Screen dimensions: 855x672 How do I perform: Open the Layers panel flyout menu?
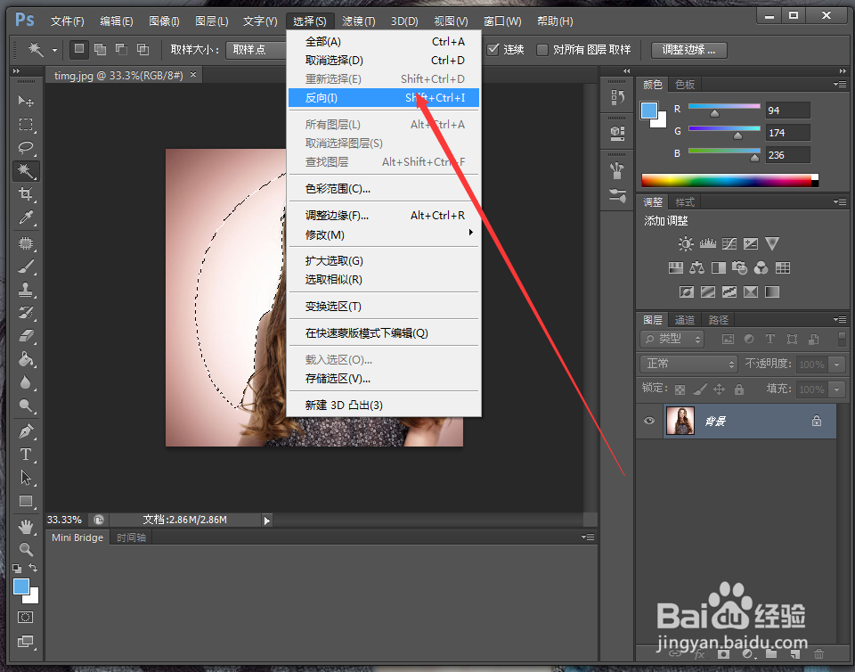click(840, 319)
